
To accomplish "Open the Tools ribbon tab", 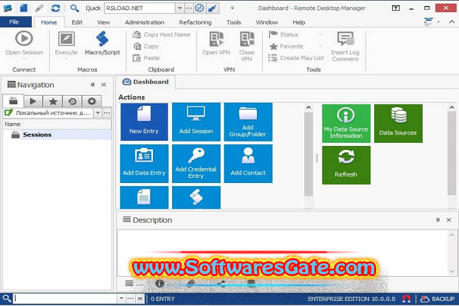I will coord(233,22).
